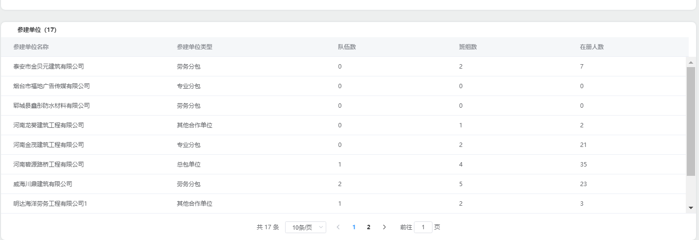Click the 前往 page number input field

423,227
